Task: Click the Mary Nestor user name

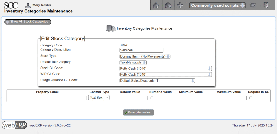Action: point(42,5)
